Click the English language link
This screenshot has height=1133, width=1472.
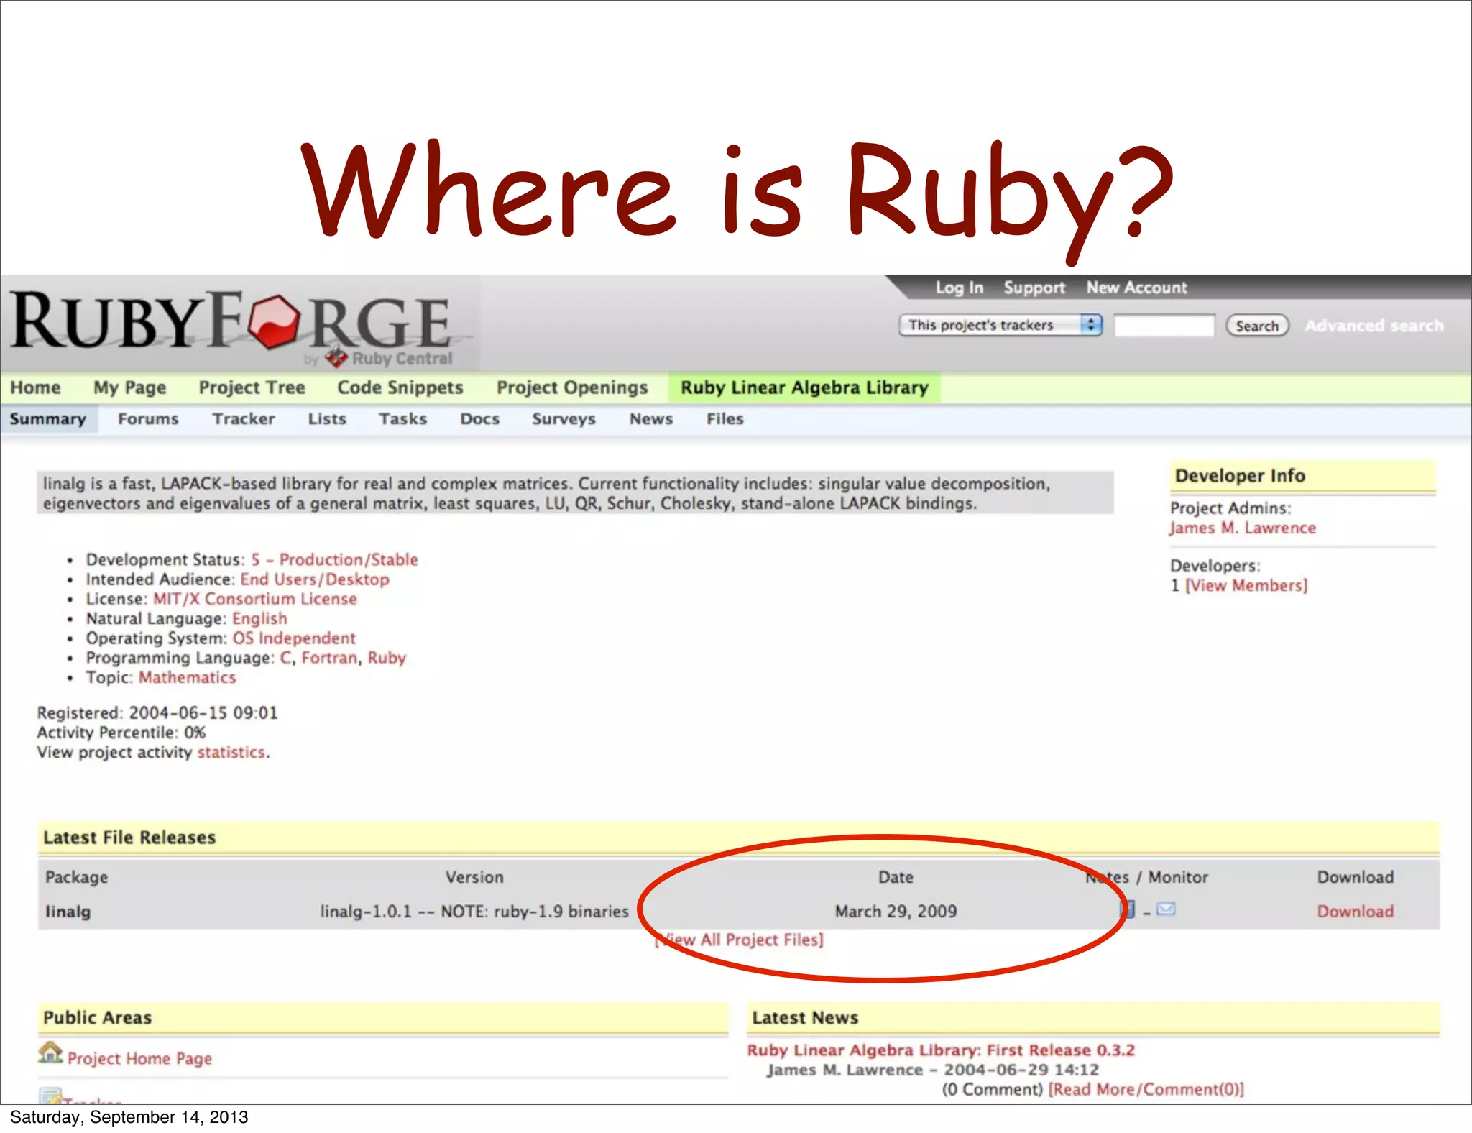coord(259,619)
